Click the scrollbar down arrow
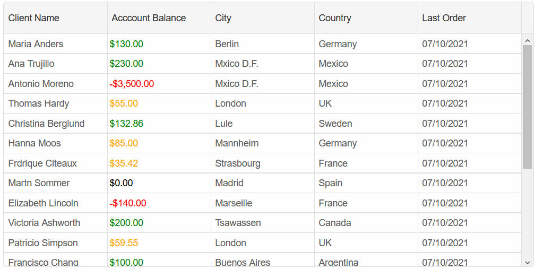This screenshot has height=269, width=535. click(x=527, y=263)
